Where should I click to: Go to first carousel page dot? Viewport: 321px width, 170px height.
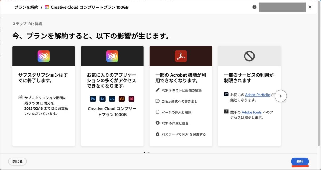pos(145,153)
